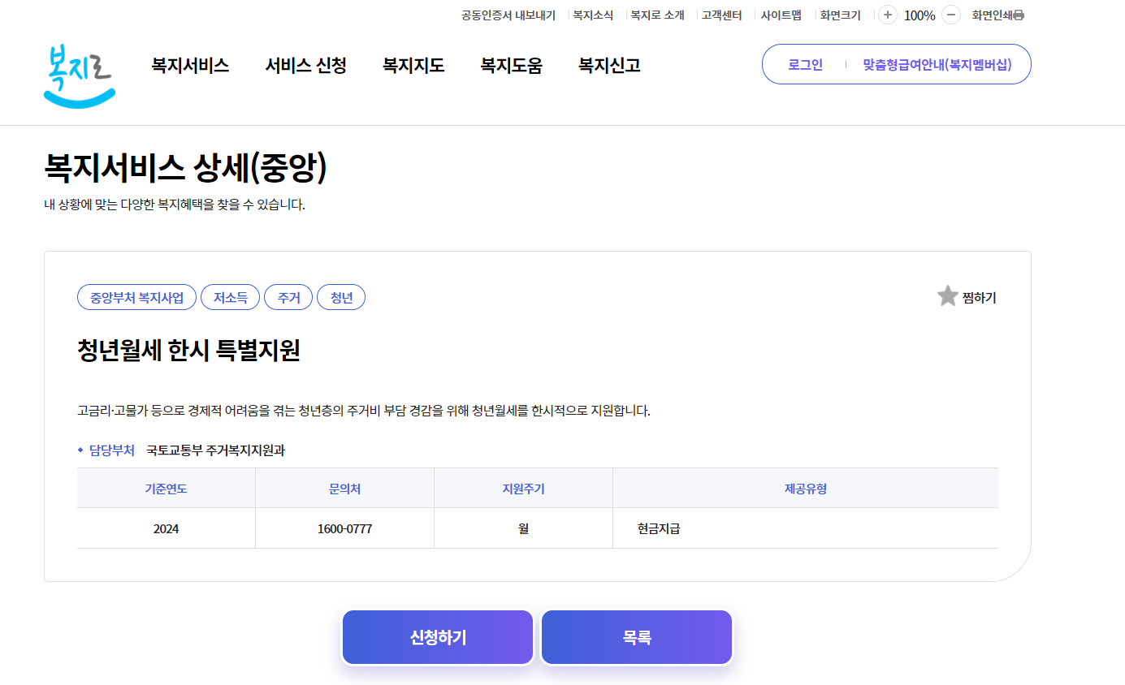Toggle the 찜하기 bookmark star

coord(947,295)
